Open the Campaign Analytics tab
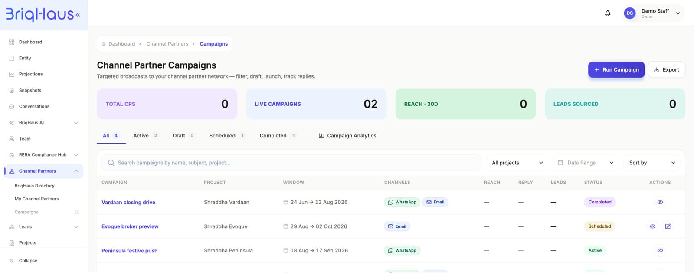The width and height of the screenshot is (694, 275). (347, 136)
